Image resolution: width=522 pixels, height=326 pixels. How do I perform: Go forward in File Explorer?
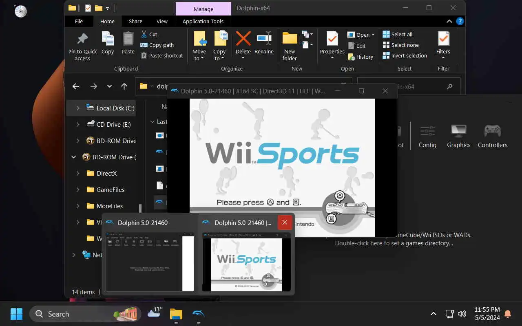click(x=93, y=86)
